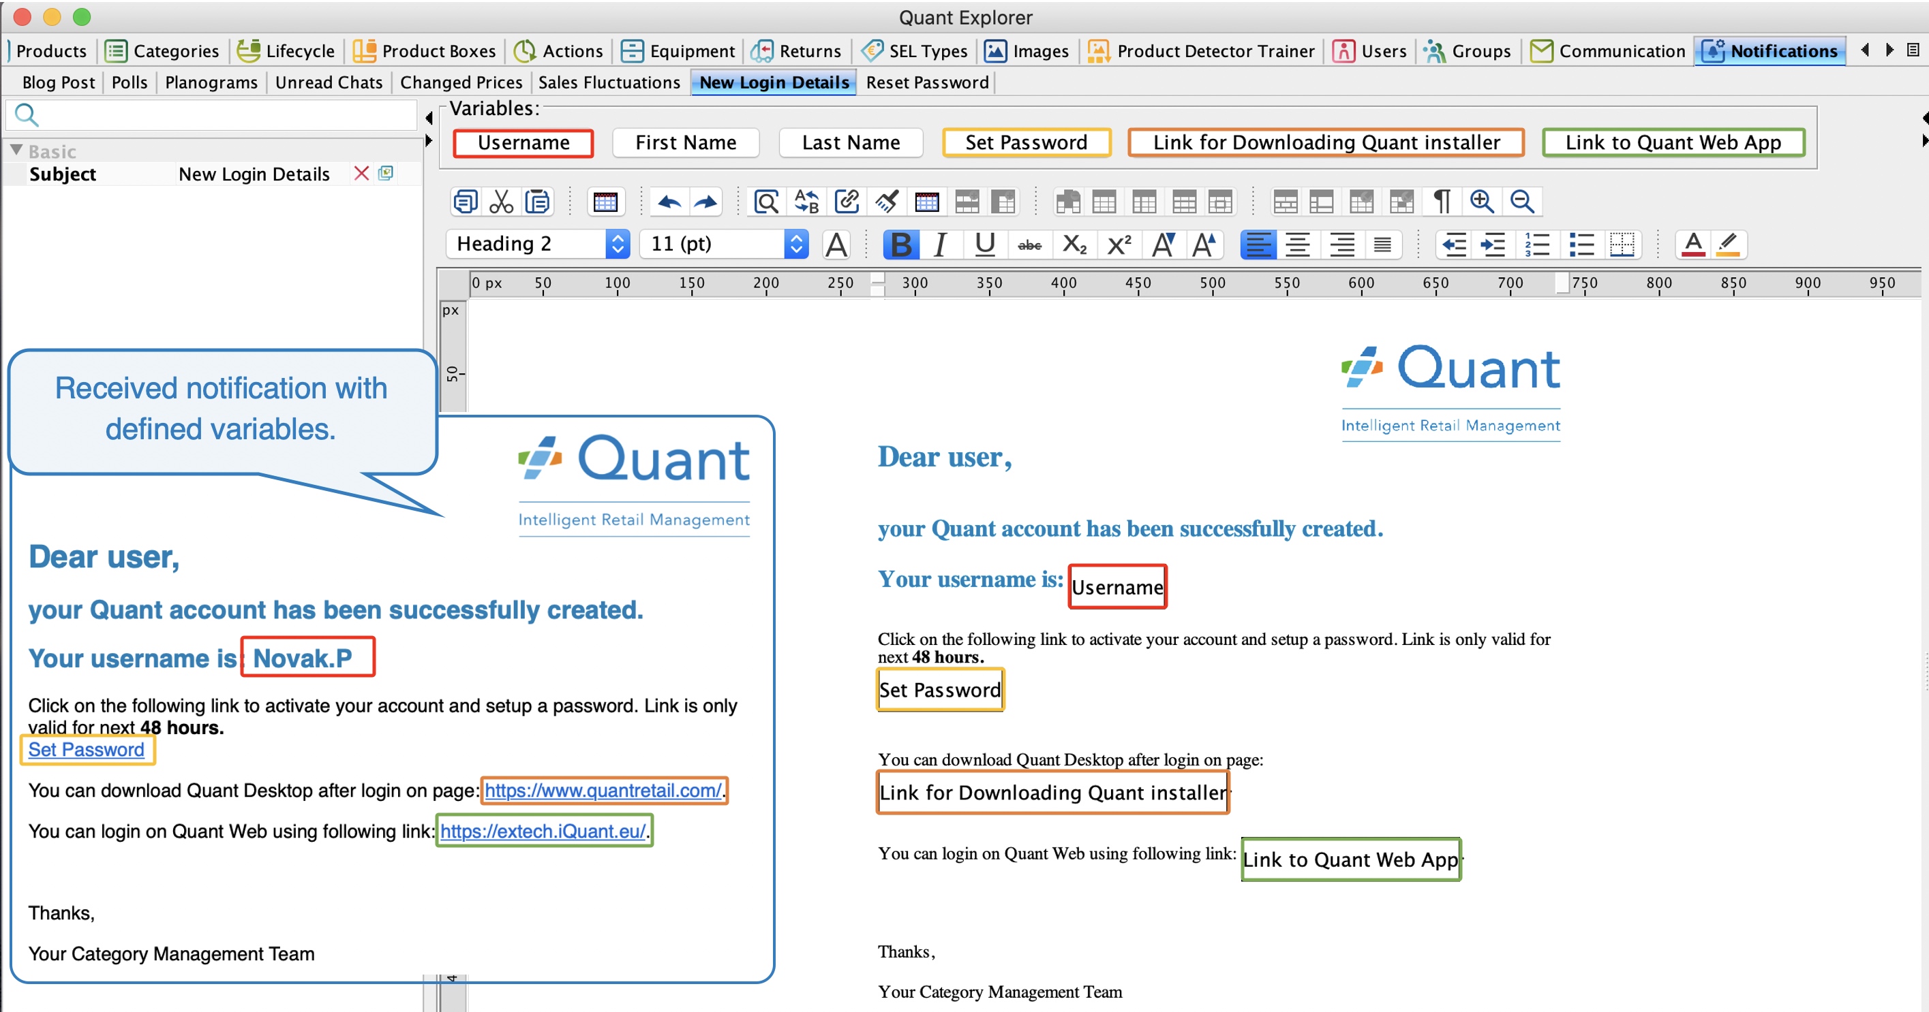
Task: Expand the left panel with the splitter's right arrow
Action: [x=429, y=140]
